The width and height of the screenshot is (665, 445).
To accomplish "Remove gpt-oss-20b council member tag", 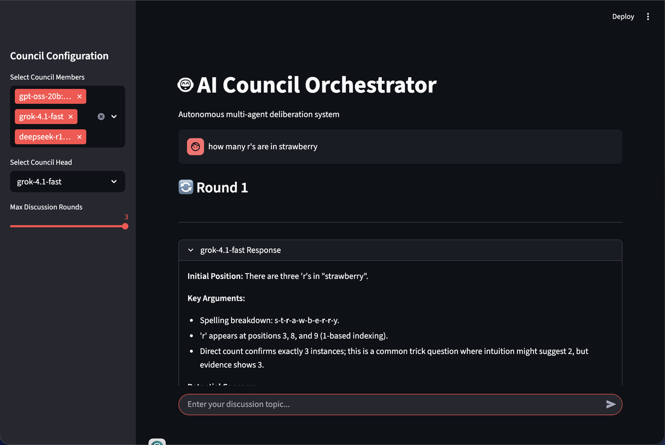I will click(80, 97).
